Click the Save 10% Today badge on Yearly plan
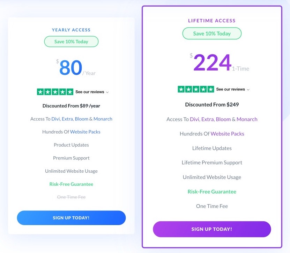The height and width of the screenshot is (253, 290). tap(71, 41)
